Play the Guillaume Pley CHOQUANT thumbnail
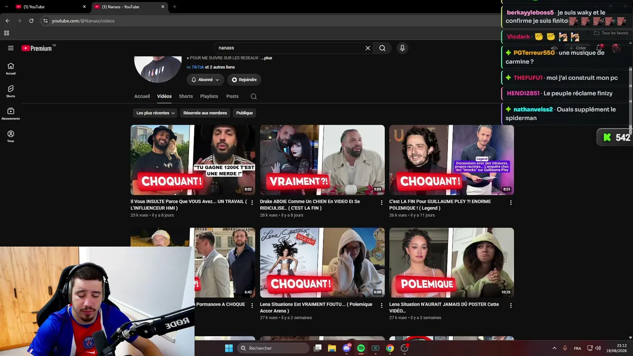Viewport: 633px width, 356px height. pyautogui.click(x=452, y=160)
